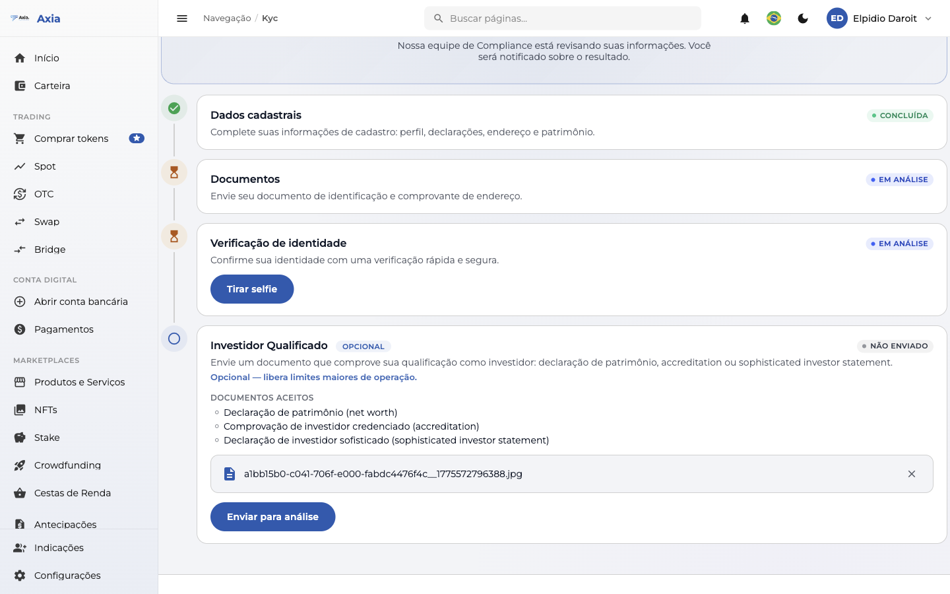Click the Swap arrows icon
This screenshot has height=594, width=950.
point(20,222)
